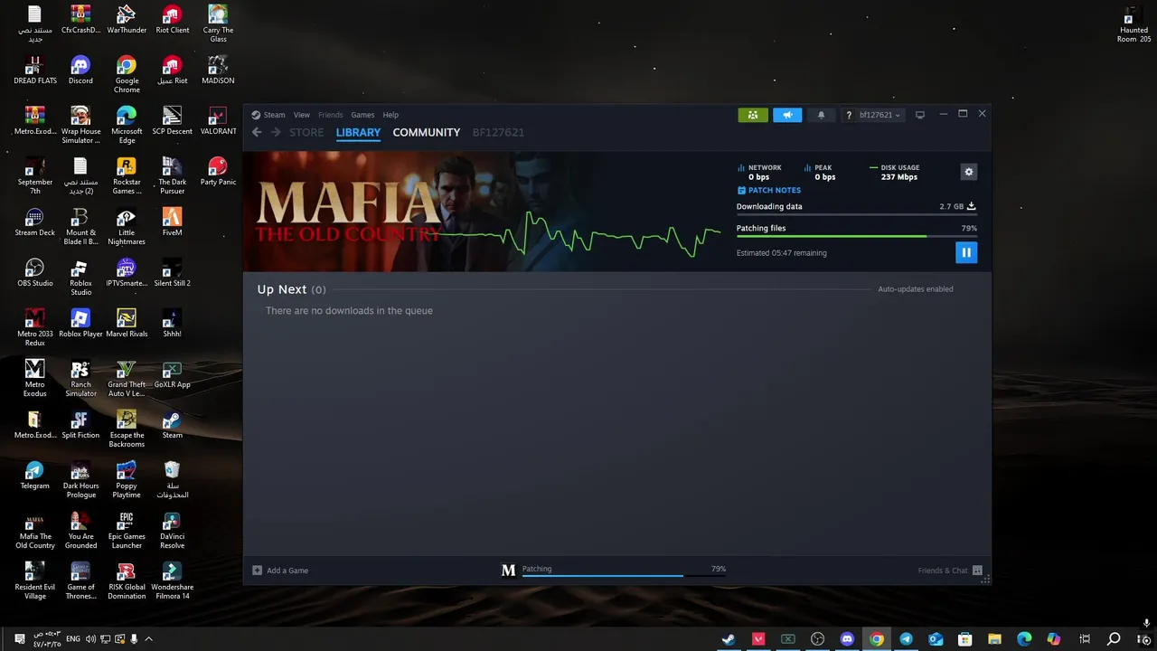Click the Steam help question mark

pos(849,115)
